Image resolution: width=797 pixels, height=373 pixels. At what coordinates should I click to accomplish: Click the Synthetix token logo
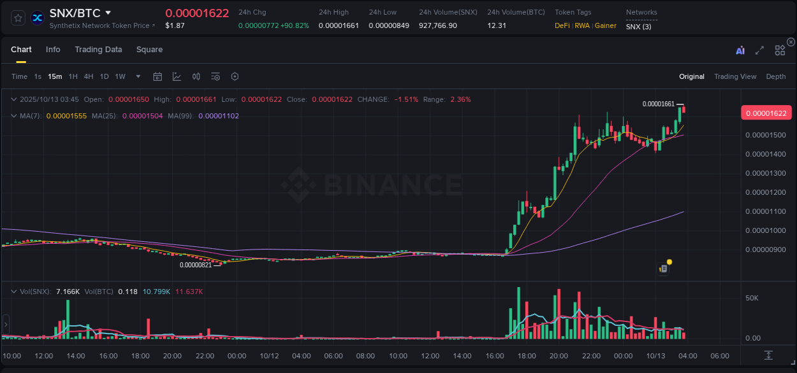37,18
